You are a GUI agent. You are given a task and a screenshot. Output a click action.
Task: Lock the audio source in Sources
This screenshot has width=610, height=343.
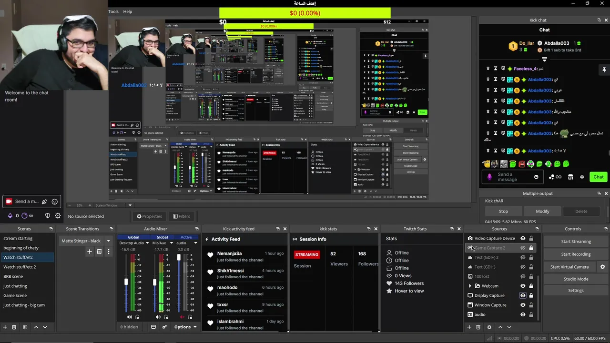pos(531,314)
